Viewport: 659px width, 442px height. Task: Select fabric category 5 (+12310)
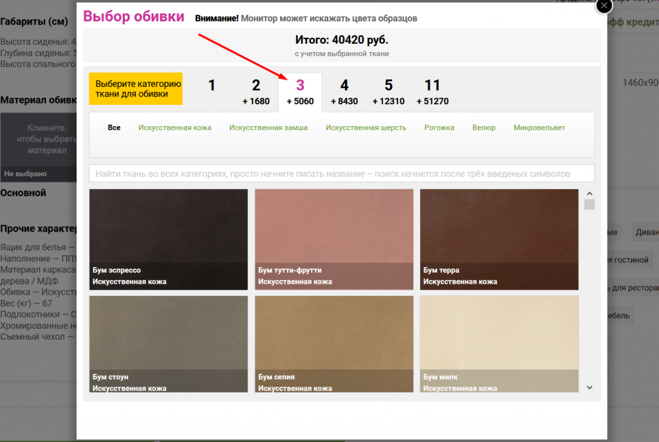388,92
